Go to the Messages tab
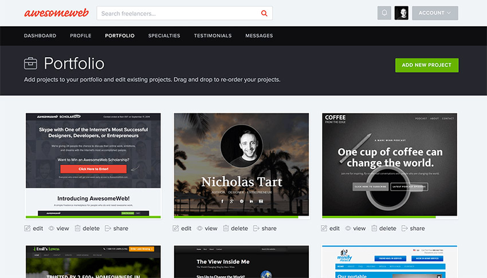This screenshot has height=278, width=487. (x=259, y=35)
